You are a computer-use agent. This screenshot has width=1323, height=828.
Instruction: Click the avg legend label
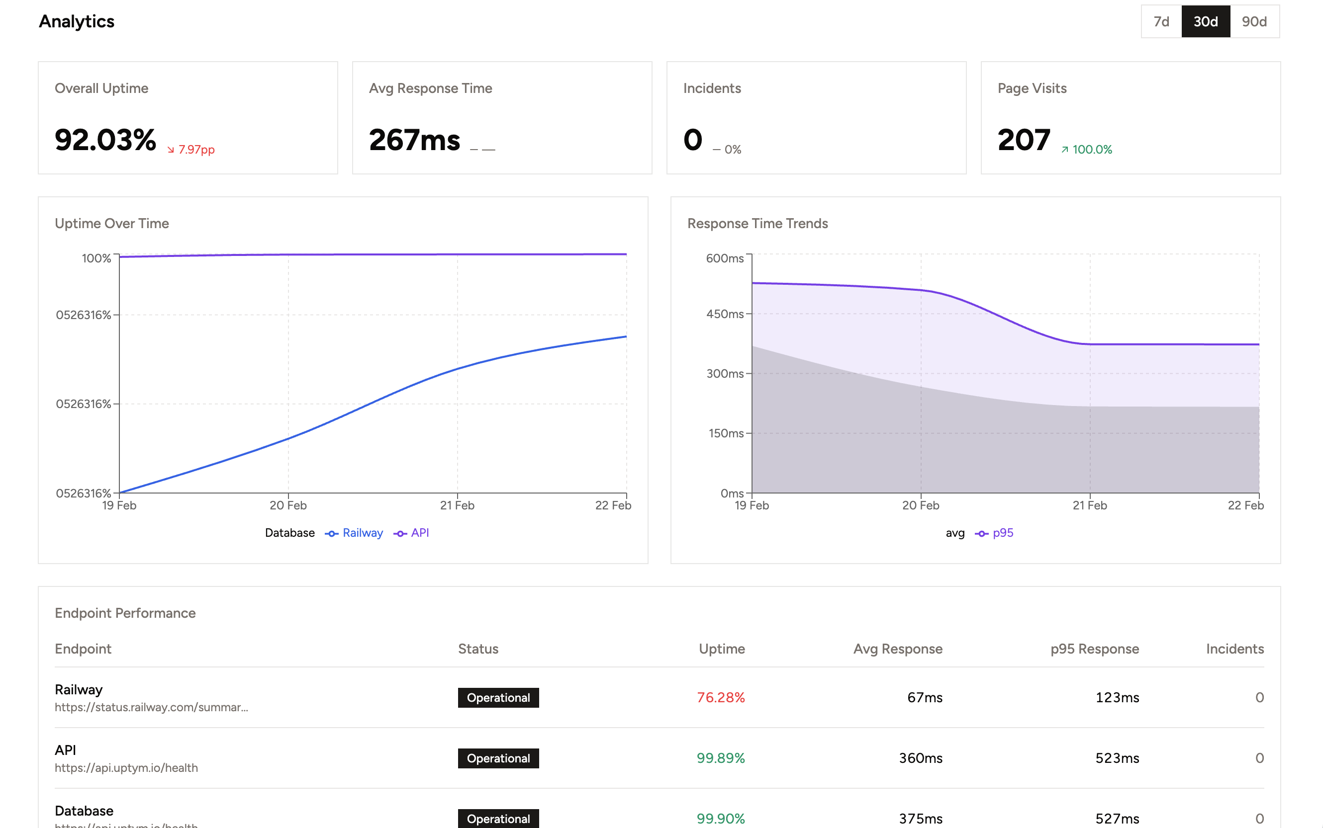point(955,533)
